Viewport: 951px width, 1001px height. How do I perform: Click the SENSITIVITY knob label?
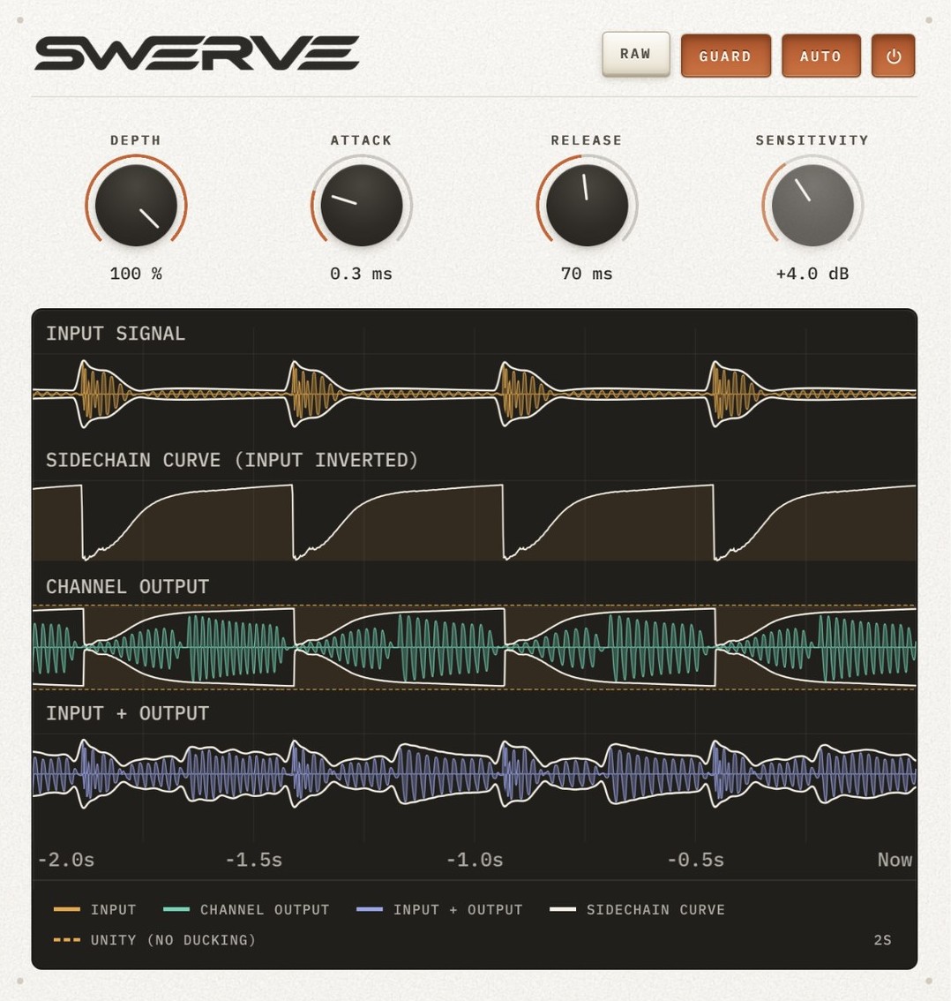click(812, 140)
